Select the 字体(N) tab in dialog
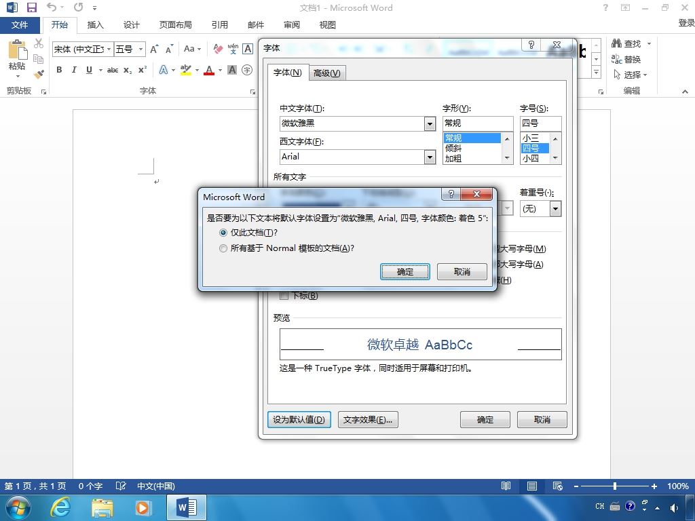This screenshot has height=521, width=695. pos(288,72)
